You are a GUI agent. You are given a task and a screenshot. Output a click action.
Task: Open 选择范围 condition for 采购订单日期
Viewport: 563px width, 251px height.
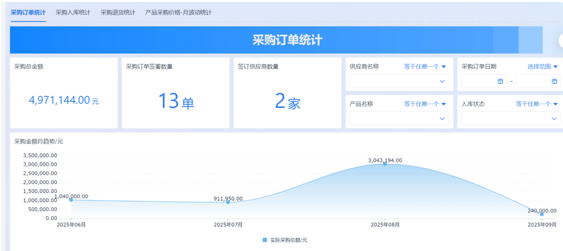pyautogui.click(x=542, y=67)
